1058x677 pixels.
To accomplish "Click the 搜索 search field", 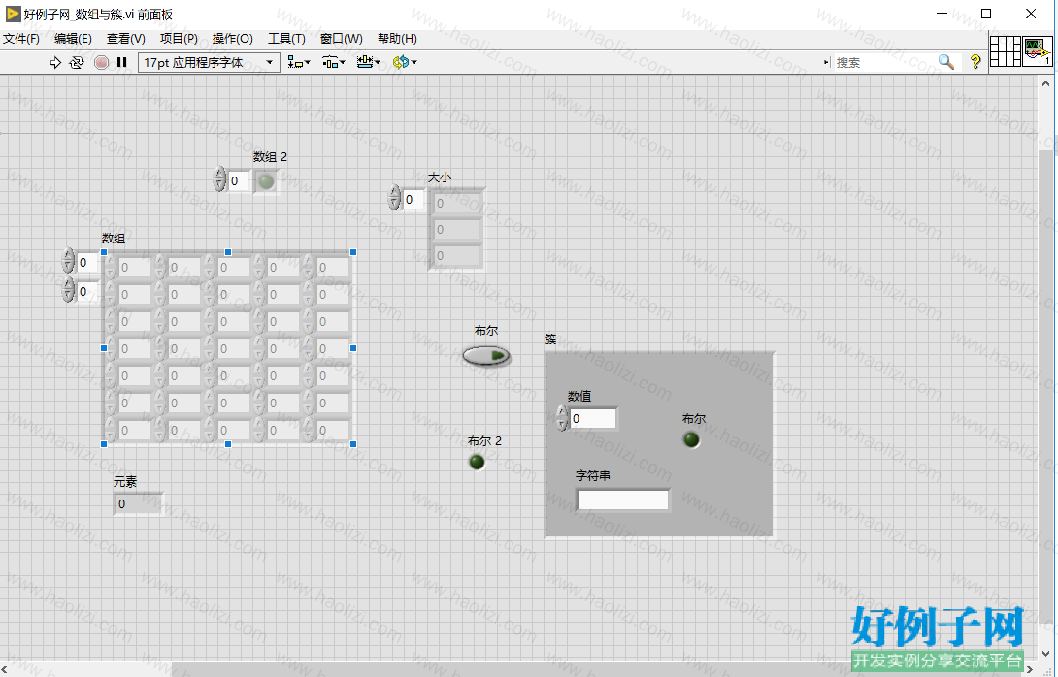I will point(886,63).
